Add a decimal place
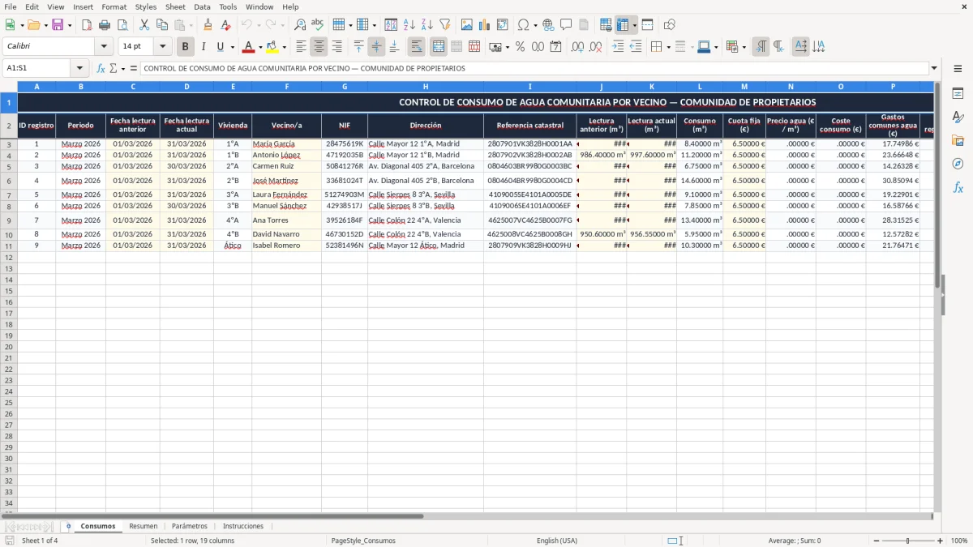The image size is (973, 547). [578, 47]
